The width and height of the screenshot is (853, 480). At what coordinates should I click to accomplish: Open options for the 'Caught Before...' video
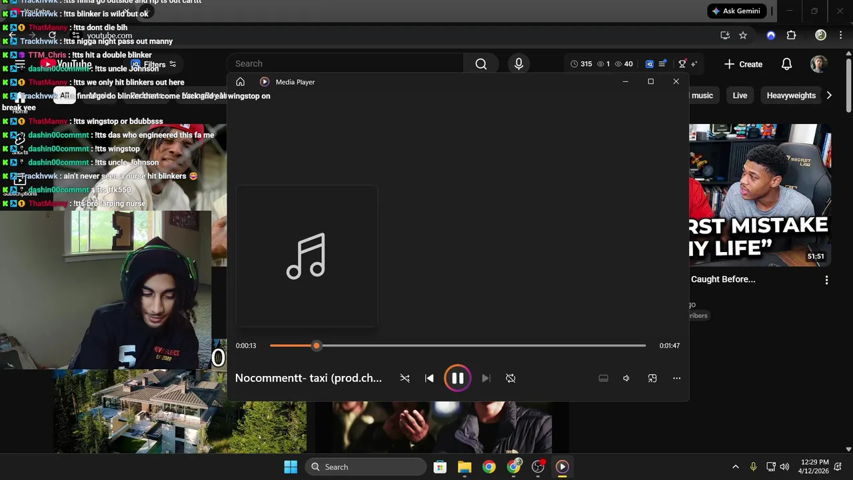[826, 280]
